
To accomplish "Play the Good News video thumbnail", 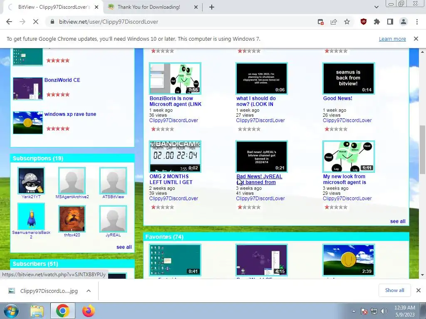I will point(348,79).
